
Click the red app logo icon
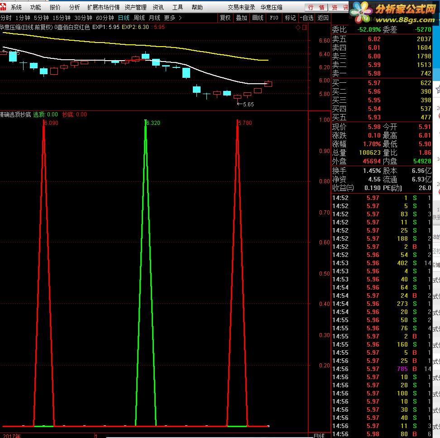coord(3,7)
